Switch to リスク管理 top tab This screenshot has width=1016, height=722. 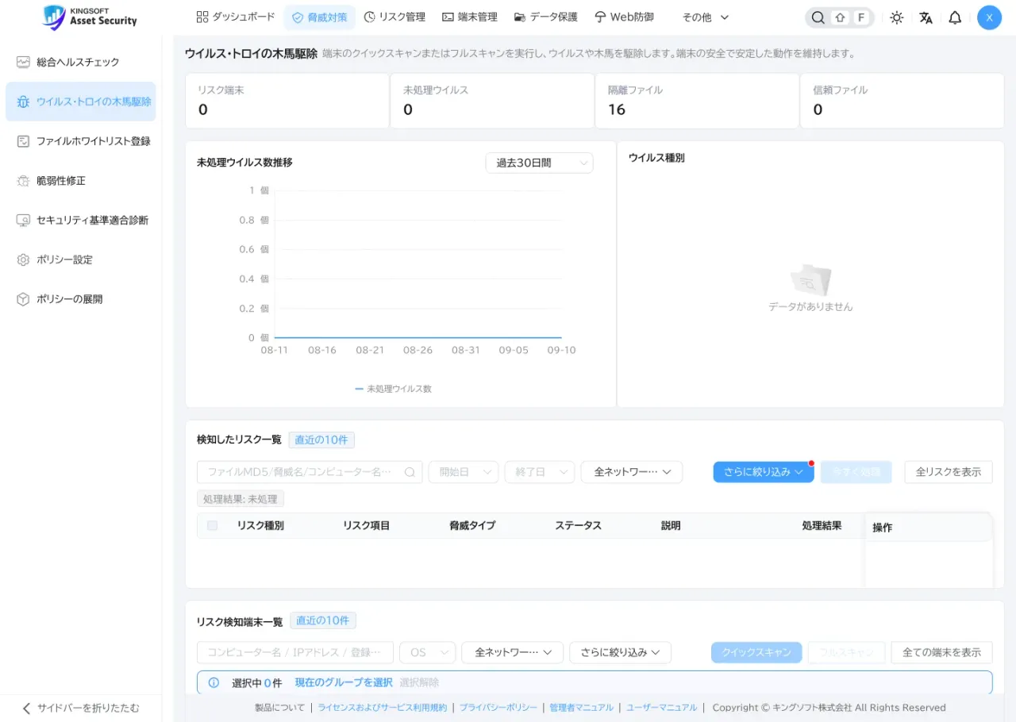coord(394,17)
